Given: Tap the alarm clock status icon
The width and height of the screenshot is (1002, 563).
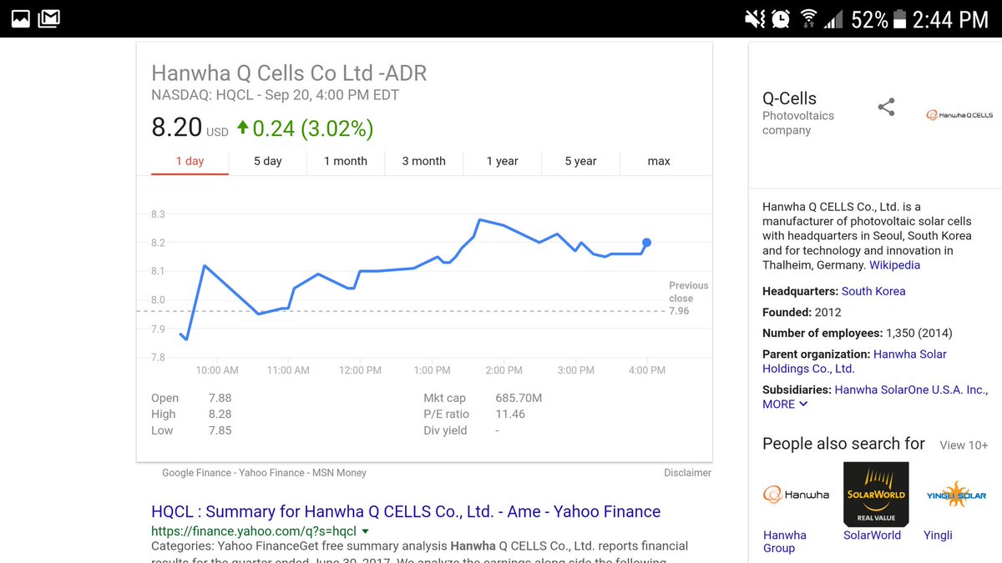Looking at the screenshot, I should [x=782, y=18].
